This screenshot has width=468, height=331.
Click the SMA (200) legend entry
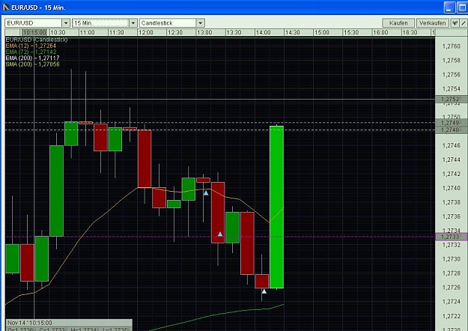(32, 64)
